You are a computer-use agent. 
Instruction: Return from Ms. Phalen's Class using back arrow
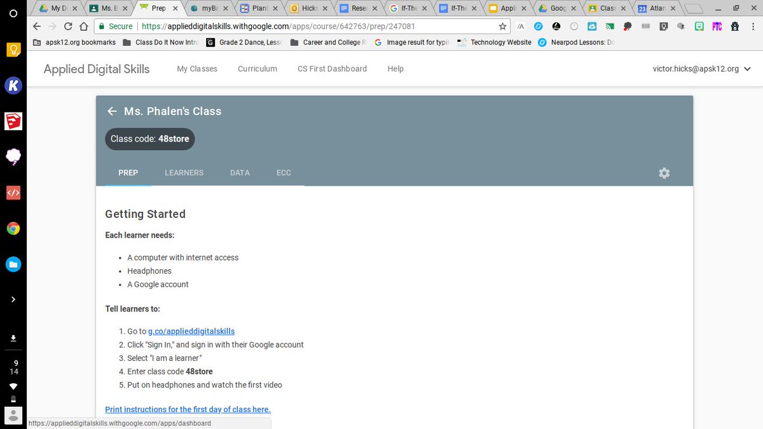pyautogui.click(x=112, y=111)
